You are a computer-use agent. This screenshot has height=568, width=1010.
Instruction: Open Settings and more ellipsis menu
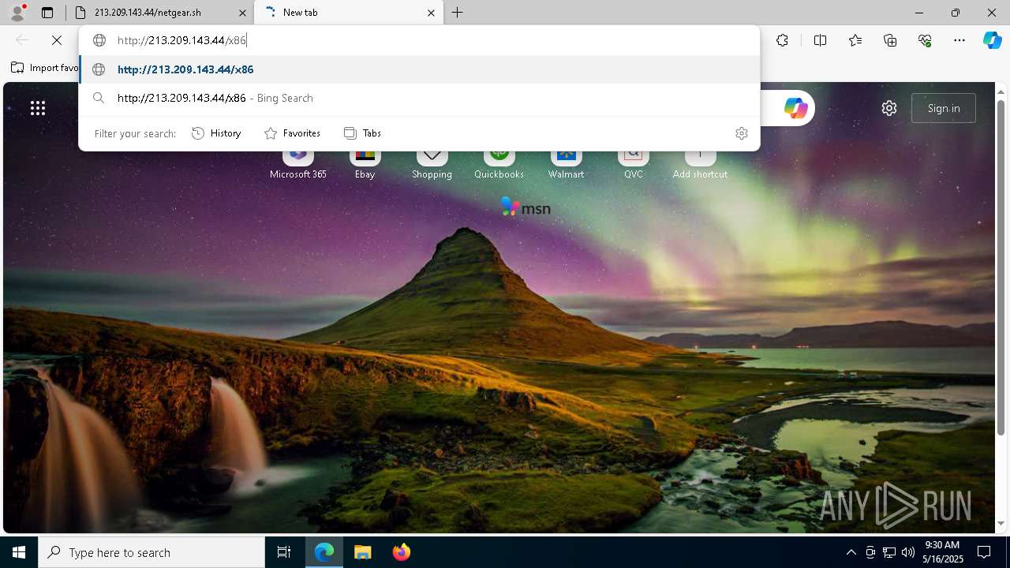[959, 40]
